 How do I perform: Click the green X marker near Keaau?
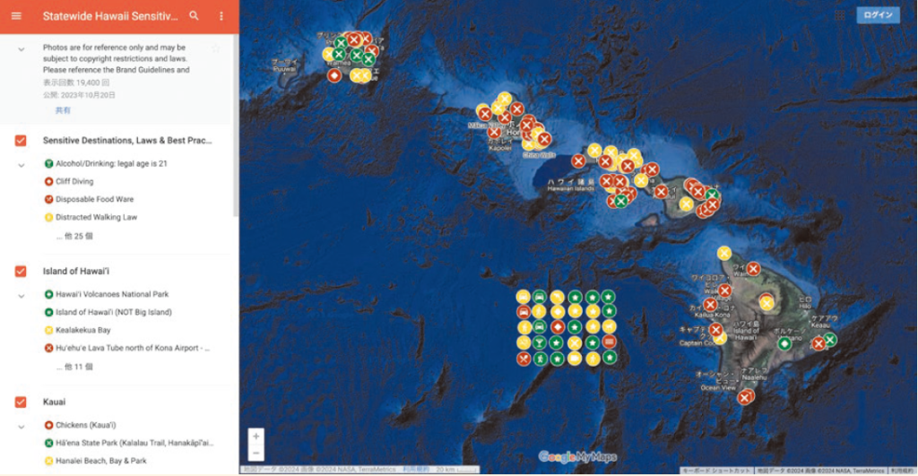click(829, 340)
